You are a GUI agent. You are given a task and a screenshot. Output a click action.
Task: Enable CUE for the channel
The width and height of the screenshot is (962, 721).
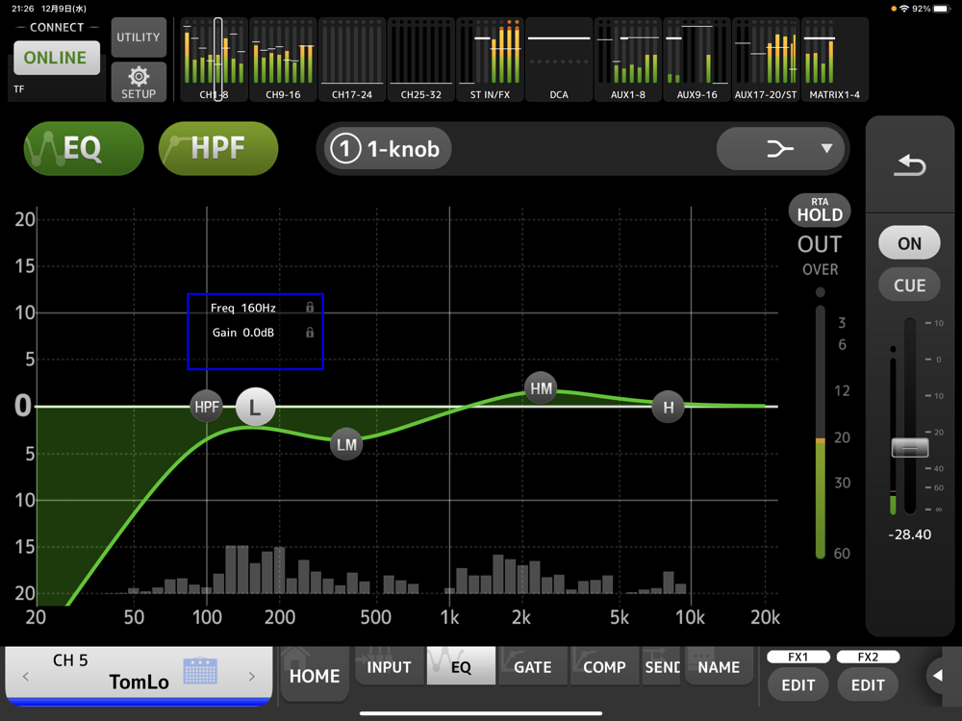(x=909, y=286)
